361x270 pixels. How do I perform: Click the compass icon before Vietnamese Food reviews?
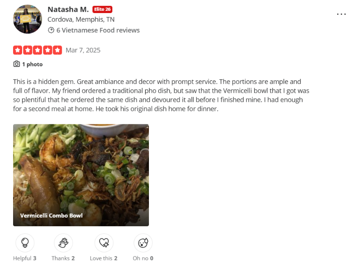(51, 30)
